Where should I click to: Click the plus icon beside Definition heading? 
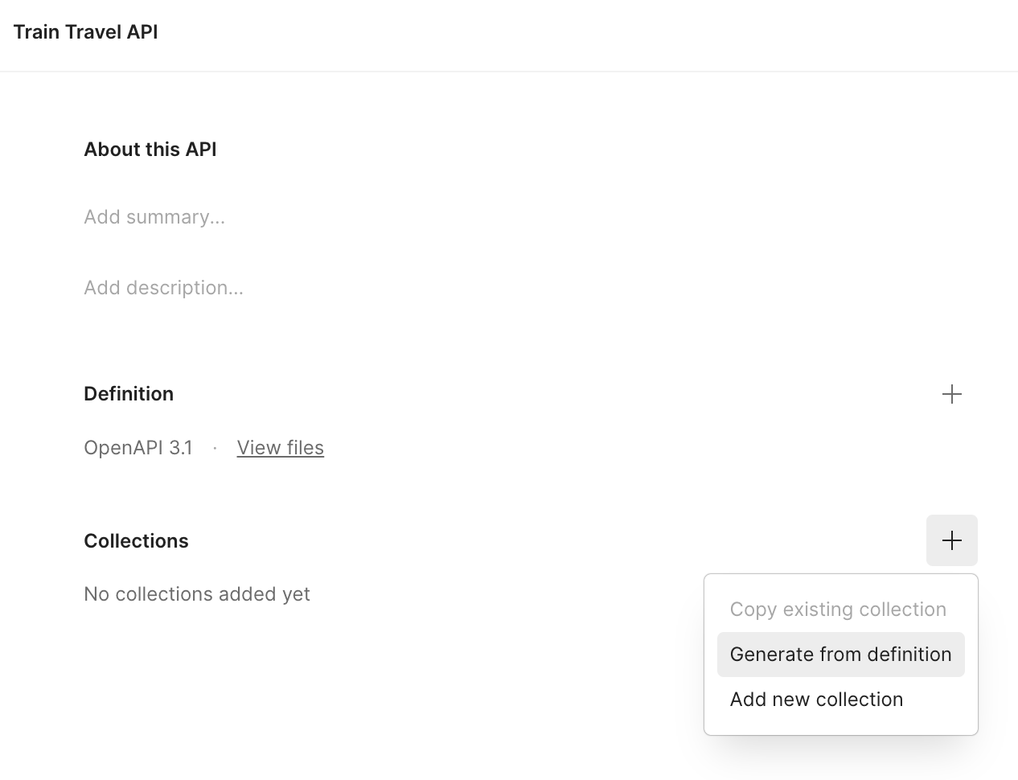(951, 394)
